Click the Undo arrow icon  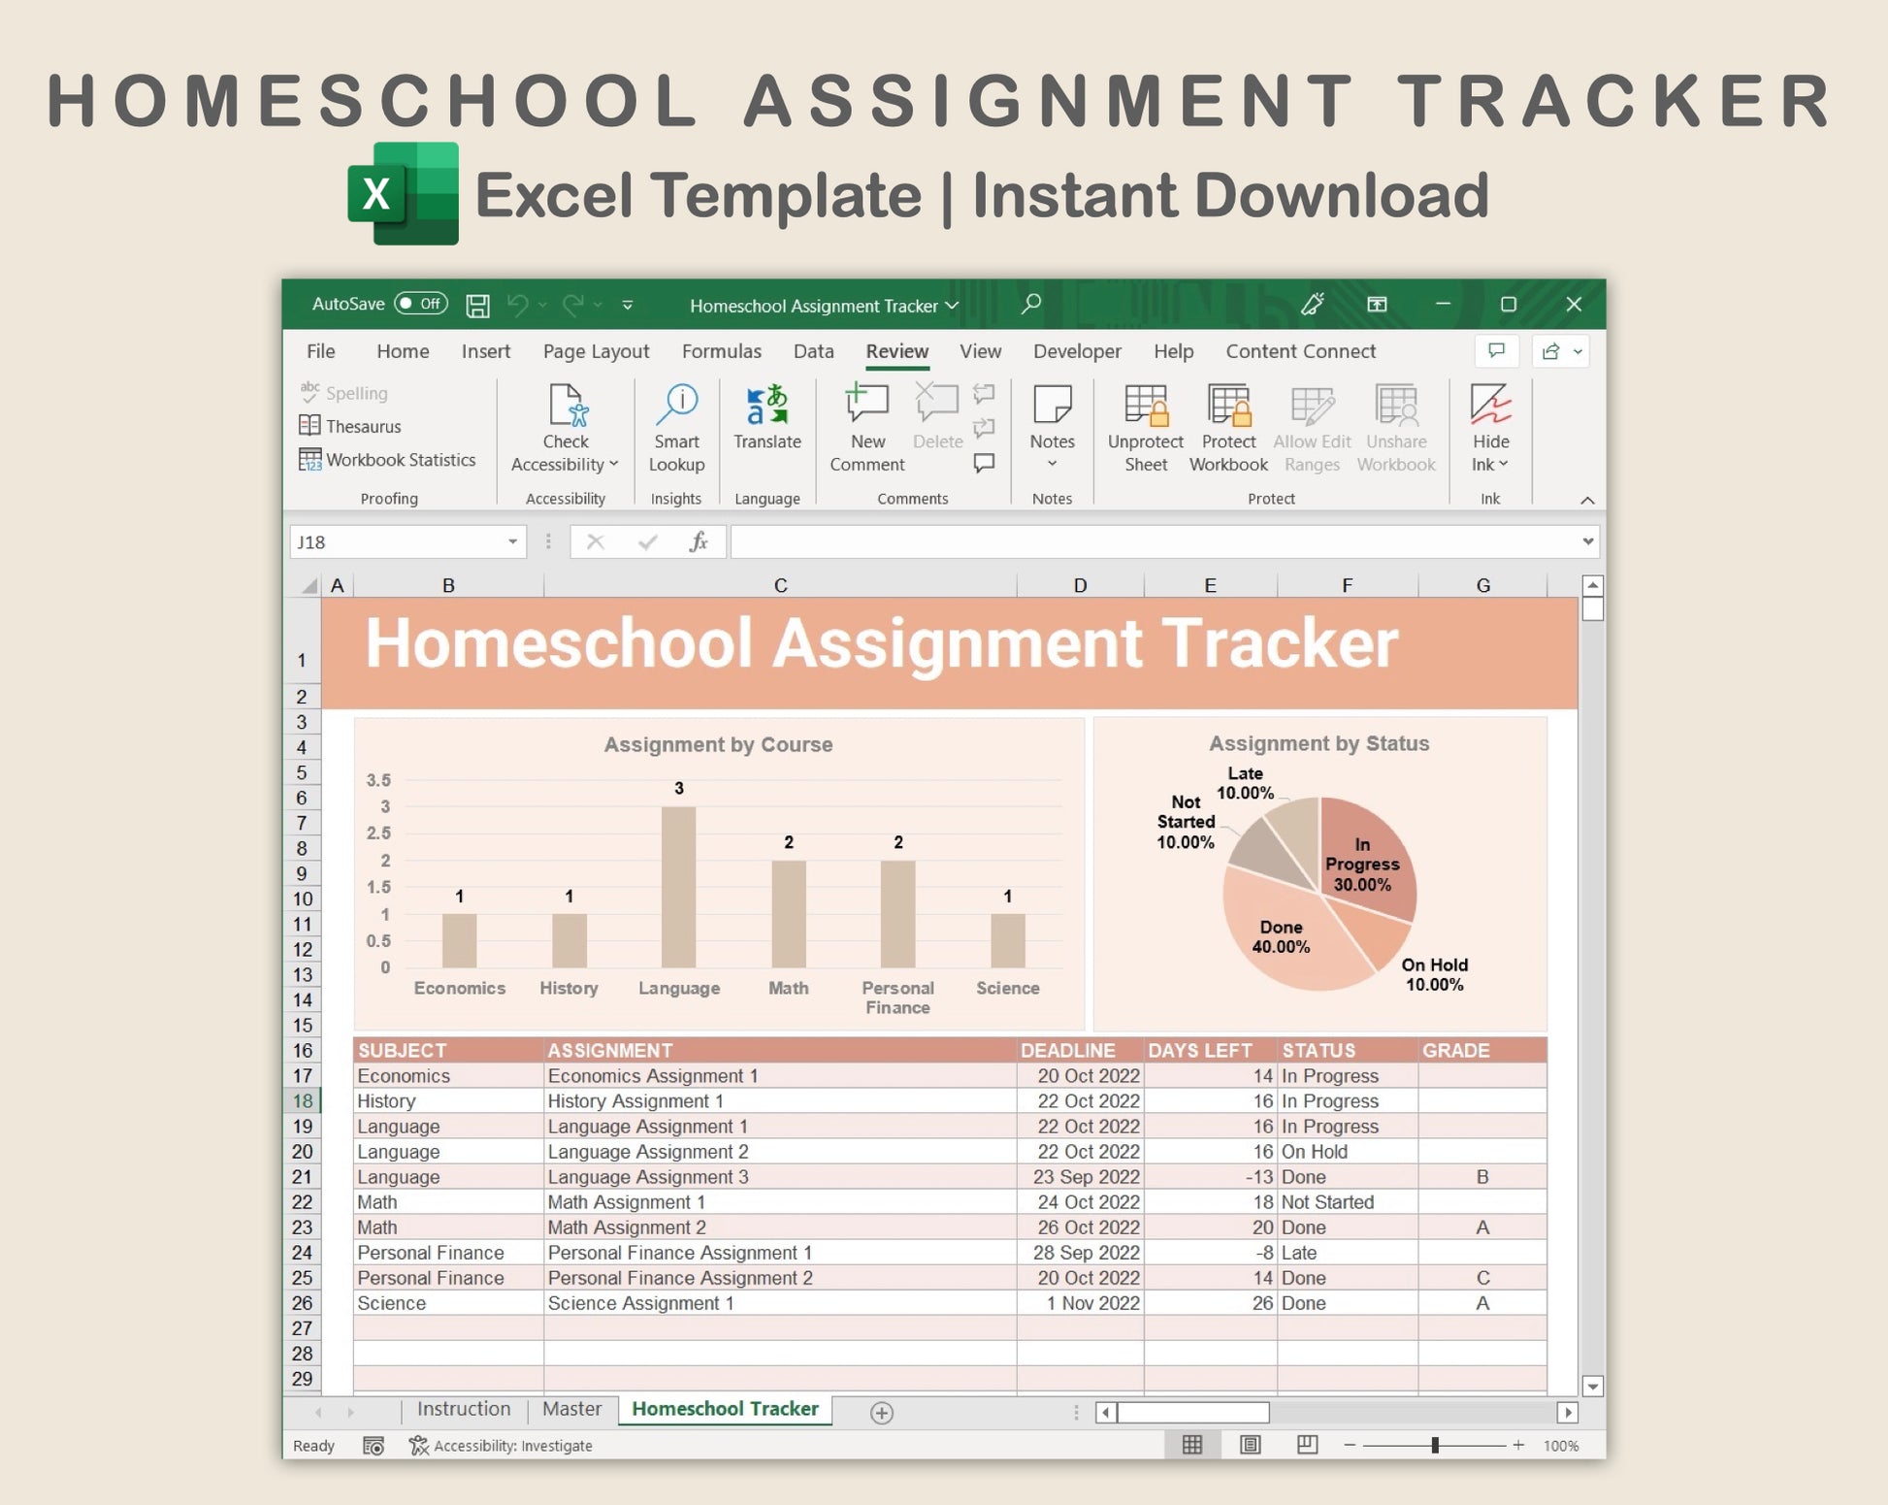518,306
